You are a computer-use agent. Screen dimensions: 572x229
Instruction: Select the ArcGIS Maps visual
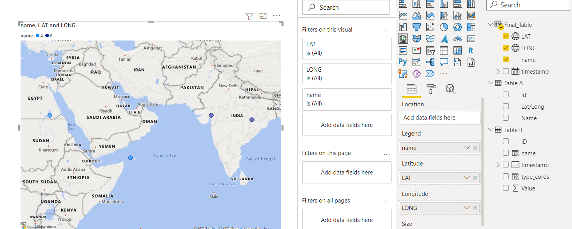click(403, 73)
